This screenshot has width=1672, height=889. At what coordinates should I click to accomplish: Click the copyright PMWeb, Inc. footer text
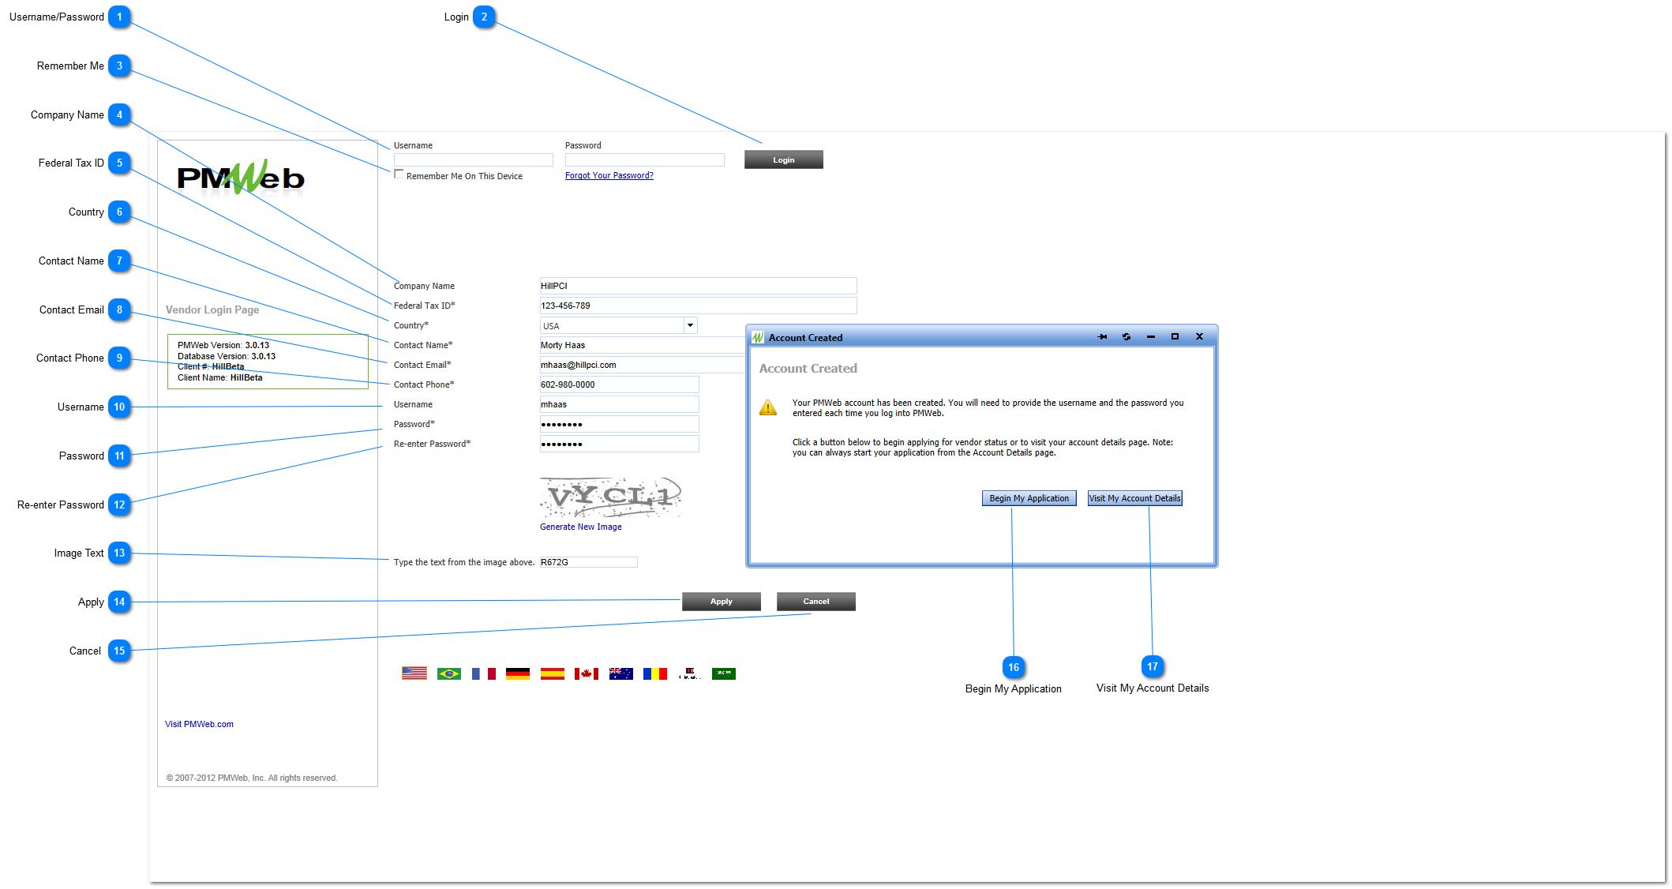click(x=252, y=778)
